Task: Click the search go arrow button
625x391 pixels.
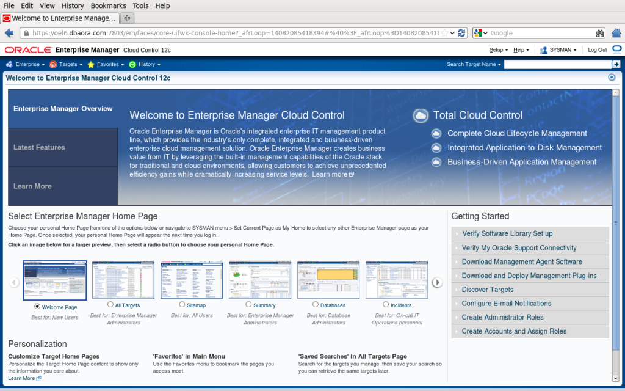Action: 616,64
